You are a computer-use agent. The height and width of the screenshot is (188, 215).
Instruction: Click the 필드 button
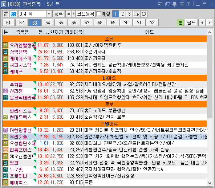[x=191, y=23]
